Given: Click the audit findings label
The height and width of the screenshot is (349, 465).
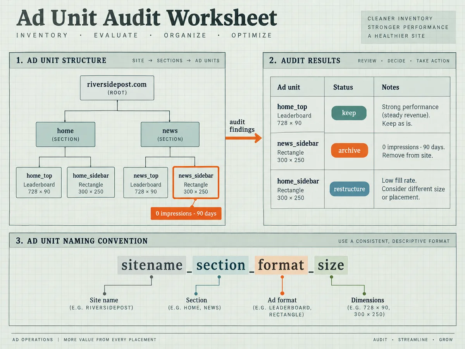Looking at the screenshot, I should click(242, 126).
